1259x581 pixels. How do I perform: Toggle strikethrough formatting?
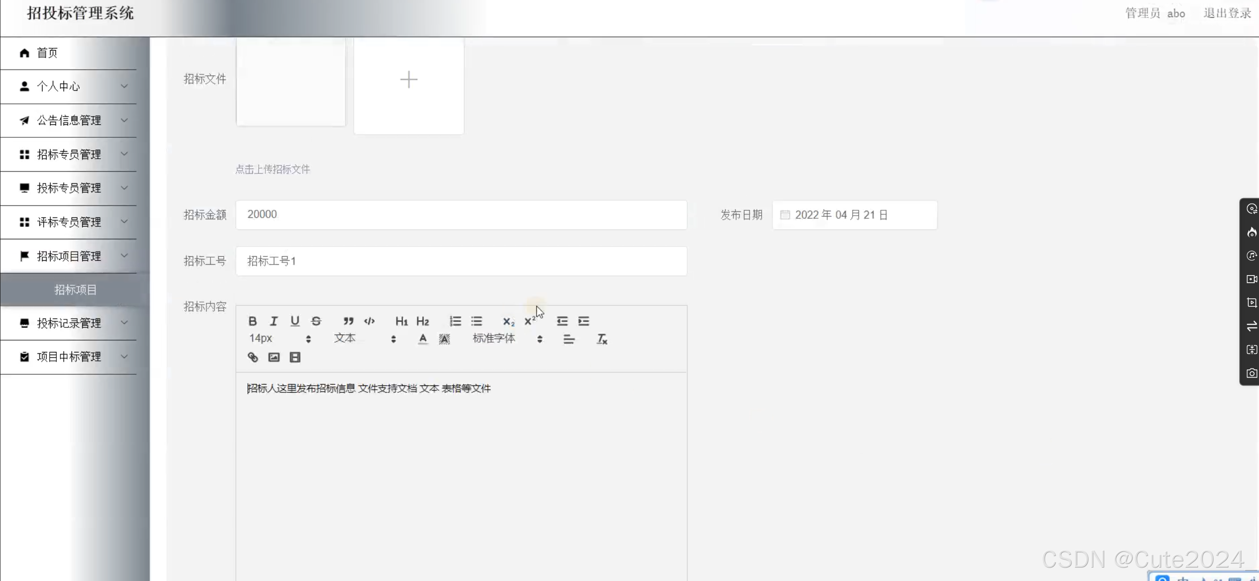(x=316, y=321)
